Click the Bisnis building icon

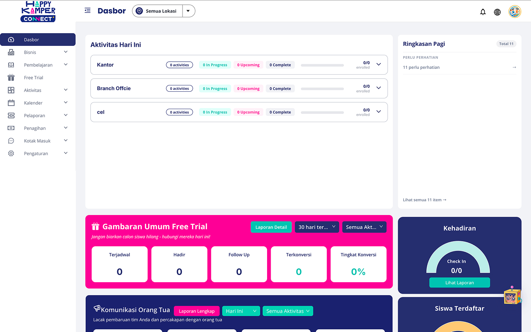[x=11, y=52]
